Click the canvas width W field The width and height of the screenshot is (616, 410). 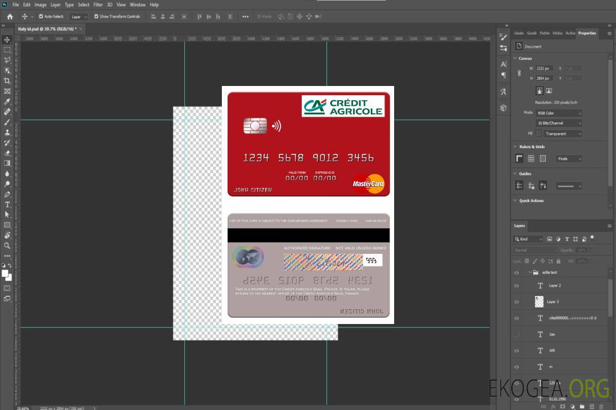tap(544, 68)
